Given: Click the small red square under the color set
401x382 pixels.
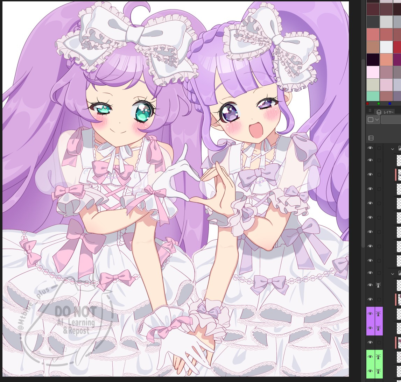Looking at the screenshot, I should point(367,104).
